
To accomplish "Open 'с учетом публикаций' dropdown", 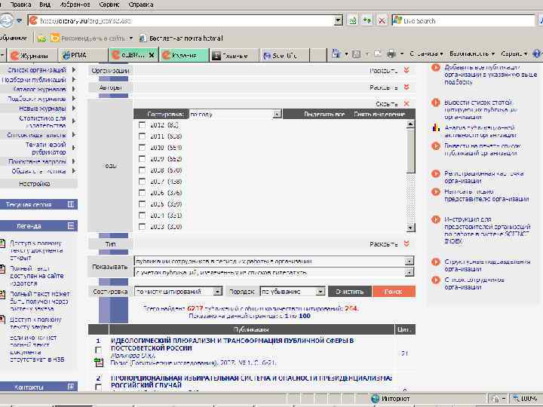I will 410,272.
